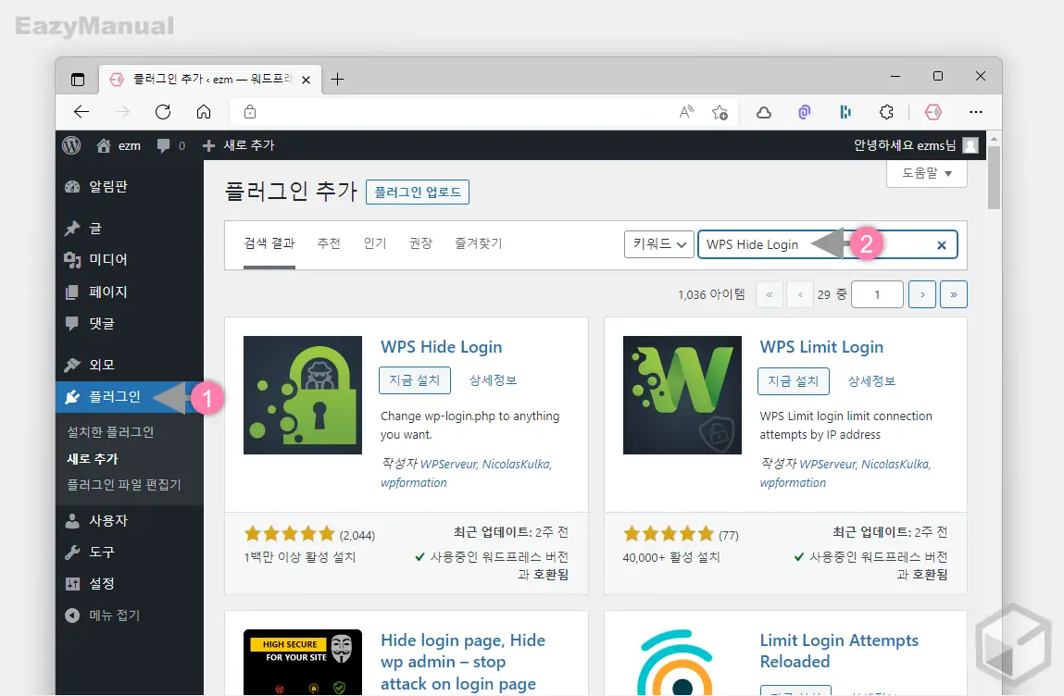
Task: Open the cloud extension icon
Action: tap(764, 112)
